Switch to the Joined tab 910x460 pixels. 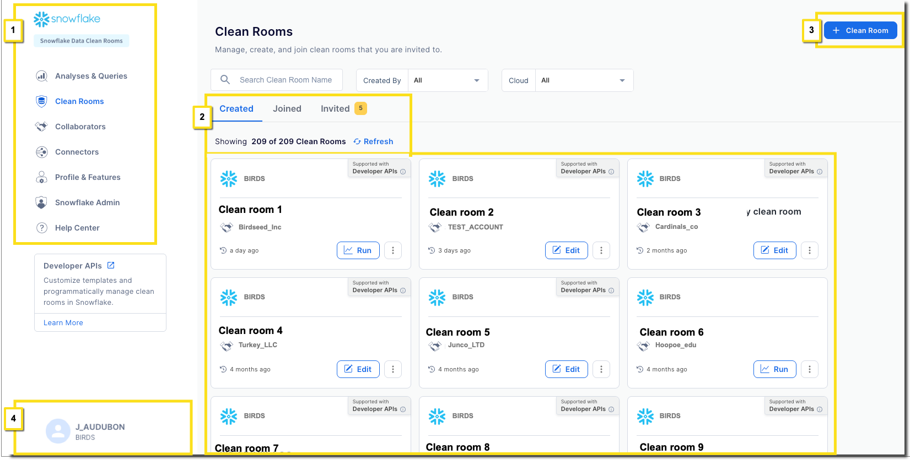point(287,109)
